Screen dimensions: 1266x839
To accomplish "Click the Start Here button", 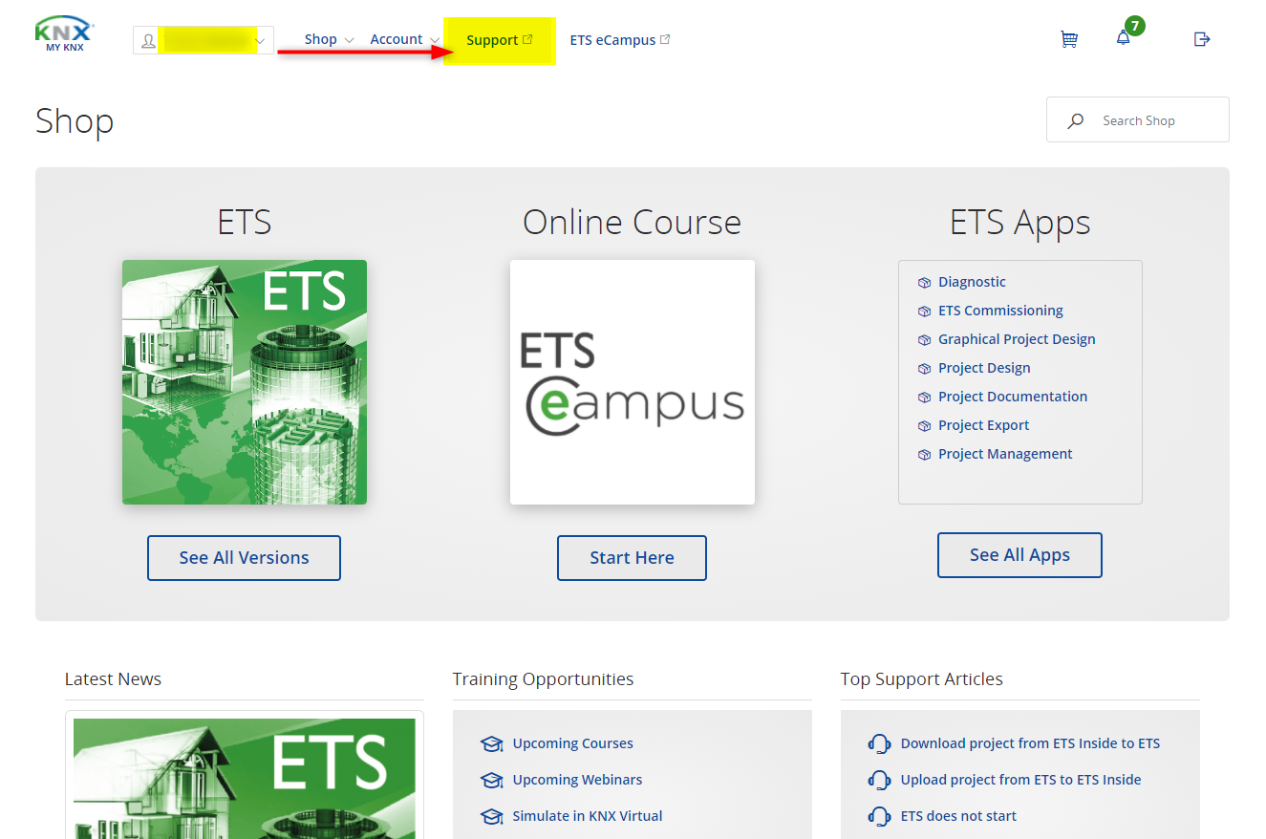I will [632, 558].
